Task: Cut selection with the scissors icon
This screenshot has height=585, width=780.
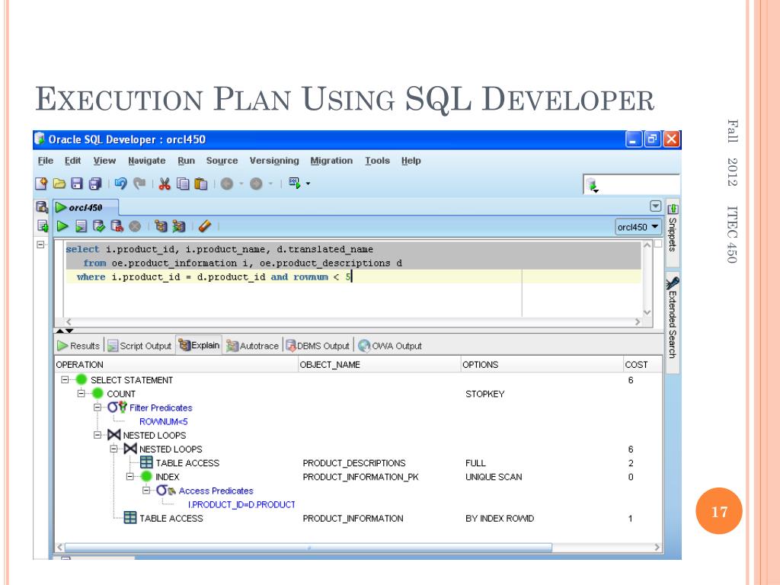Action: click(x=165, y=184)
